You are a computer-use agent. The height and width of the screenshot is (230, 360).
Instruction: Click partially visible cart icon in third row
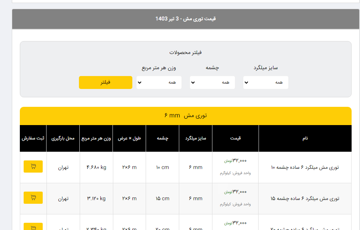coord(33,227)
